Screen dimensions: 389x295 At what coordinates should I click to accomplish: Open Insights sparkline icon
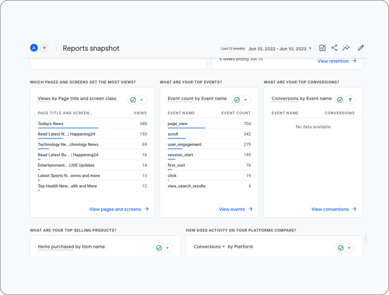pyautogui.click(x=346, y=48)
